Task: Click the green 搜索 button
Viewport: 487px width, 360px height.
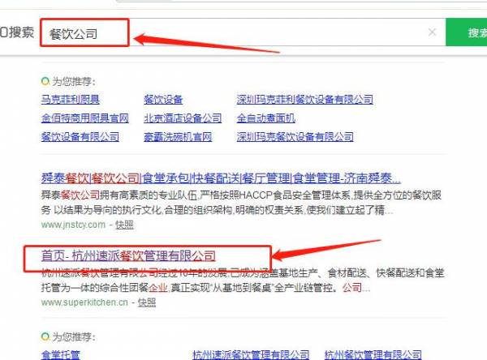Action: click(x=475, y=33)
